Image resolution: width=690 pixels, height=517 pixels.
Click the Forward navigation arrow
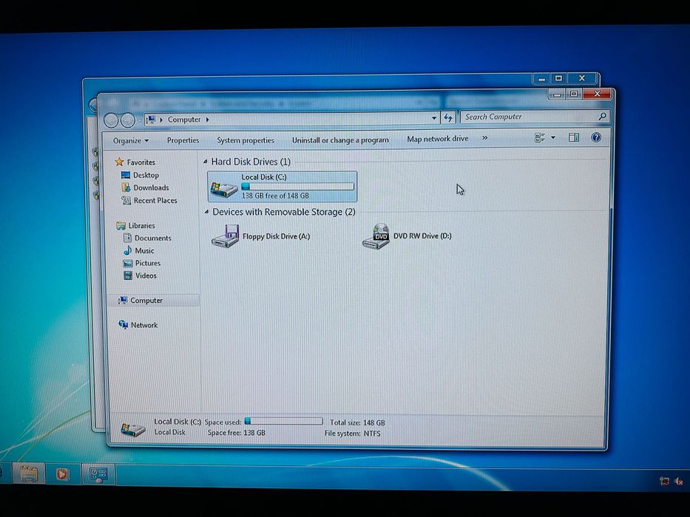(128, 120)
